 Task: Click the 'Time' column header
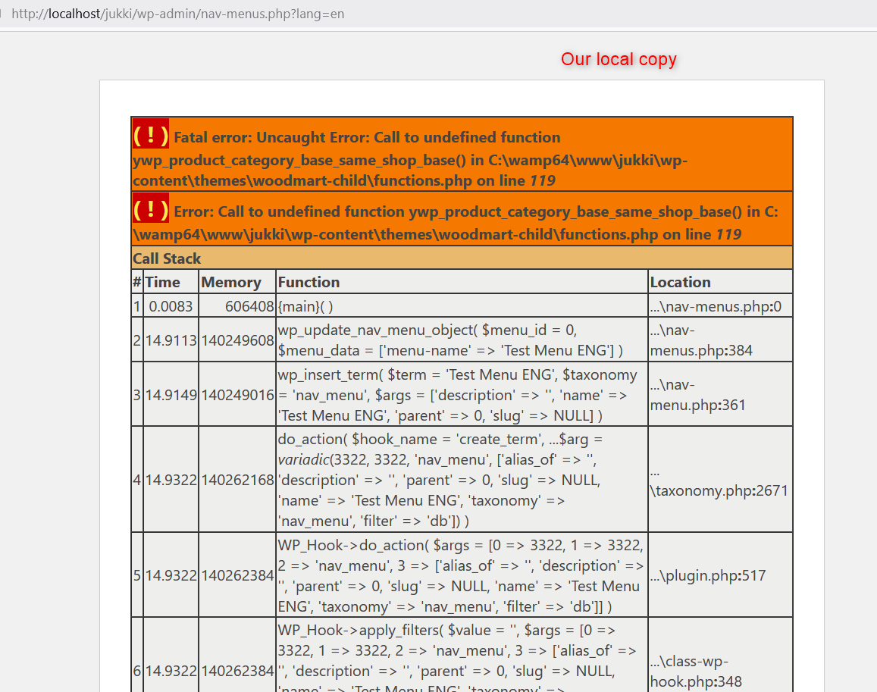171,282
